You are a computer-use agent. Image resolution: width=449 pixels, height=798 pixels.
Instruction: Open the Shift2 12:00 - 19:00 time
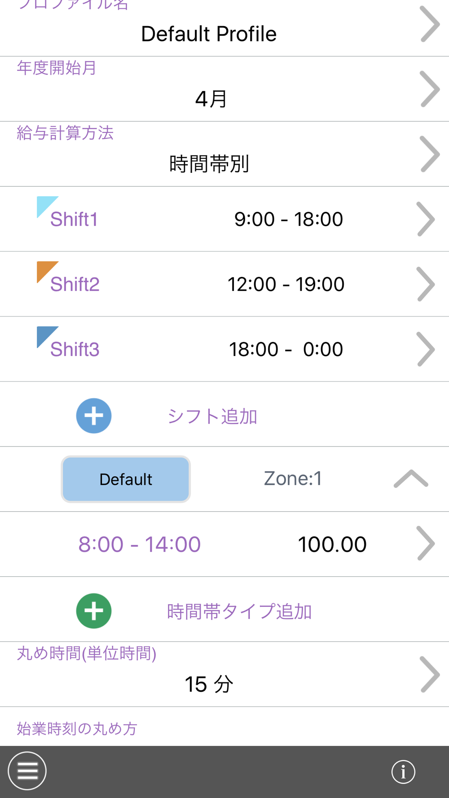286,284
